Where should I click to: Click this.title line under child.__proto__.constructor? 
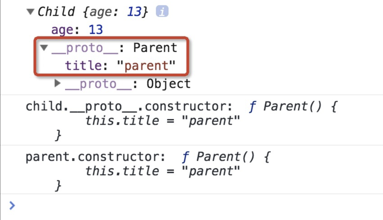(x=163, y=121)
